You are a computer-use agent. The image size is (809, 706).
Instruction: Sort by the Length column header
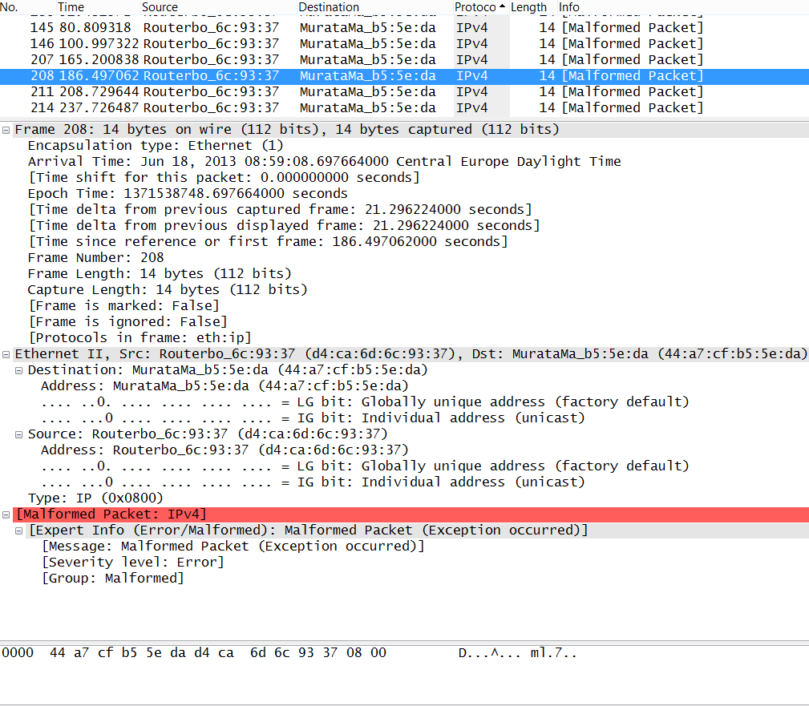pos(533,7)
